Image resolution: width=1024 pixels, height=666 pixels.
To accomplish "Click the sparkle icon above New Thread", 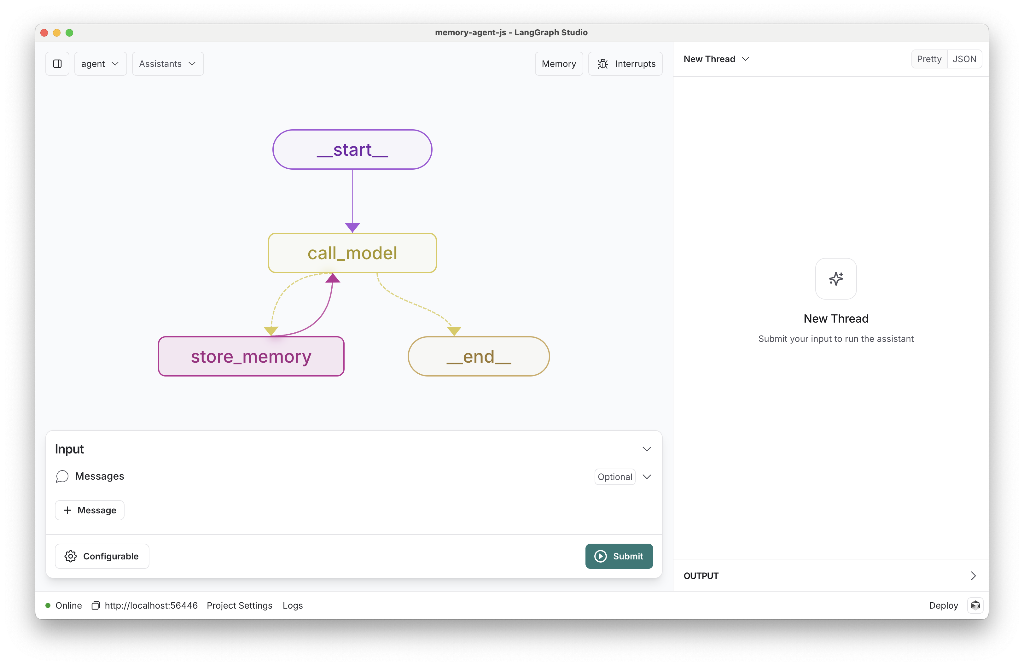I will 835,278.
